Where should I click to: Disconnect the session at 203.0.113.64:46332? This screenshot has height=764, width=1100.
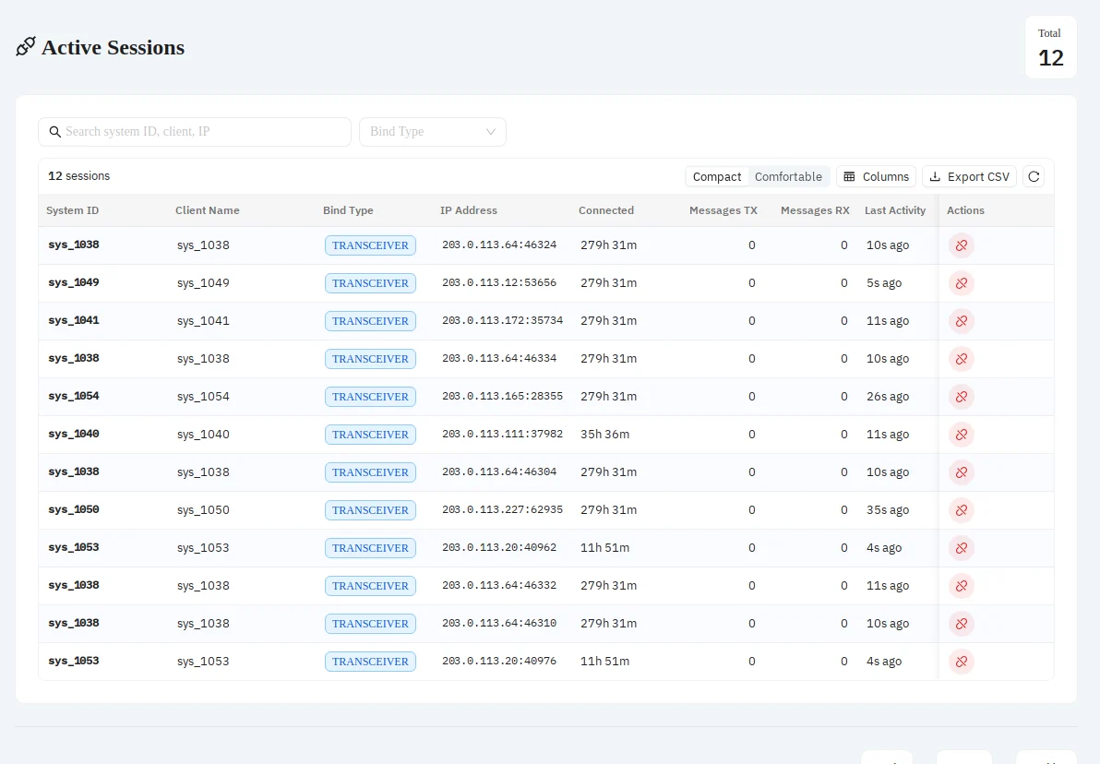pos(961,587)
